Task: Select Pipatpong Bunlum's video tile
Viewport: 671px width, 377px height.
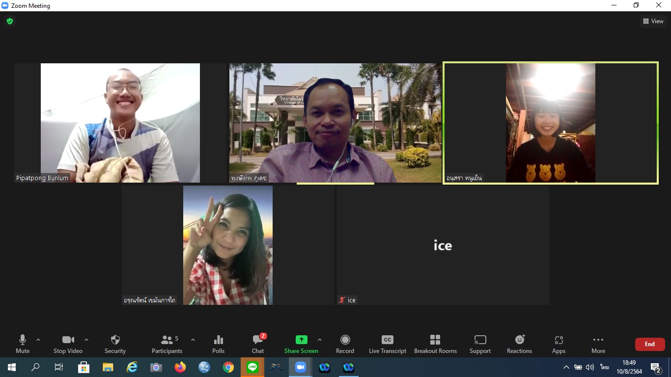Action: [x=120, y=123]
